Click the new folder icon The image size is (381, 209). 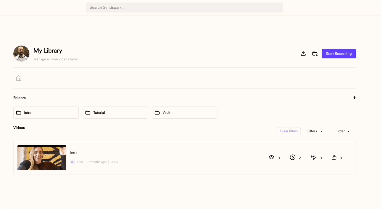pyautogui.click(x=315, y=54)
